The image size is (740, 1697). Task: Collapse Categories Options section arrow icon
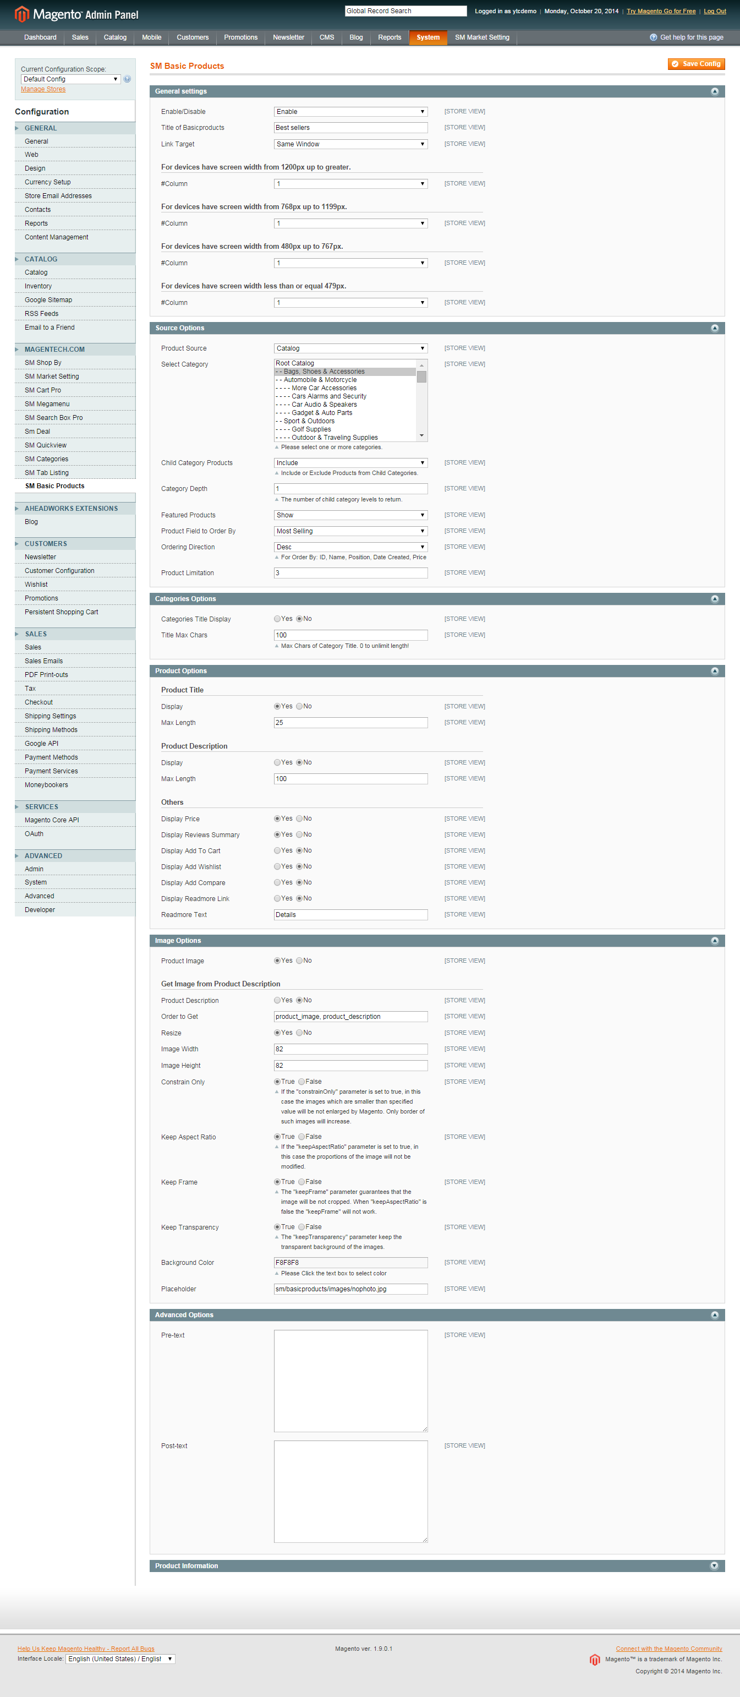tap(714, 599)
